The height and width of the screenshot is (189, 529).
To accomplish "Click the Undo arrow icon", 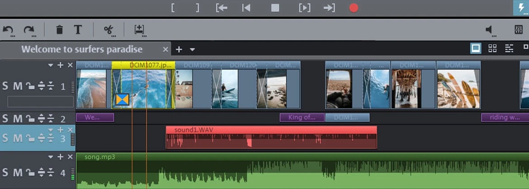I will (x=8, y=30).
